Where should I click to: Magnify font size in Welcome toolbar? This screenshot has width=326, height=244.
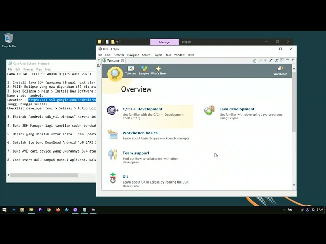(x=277, y=60)
